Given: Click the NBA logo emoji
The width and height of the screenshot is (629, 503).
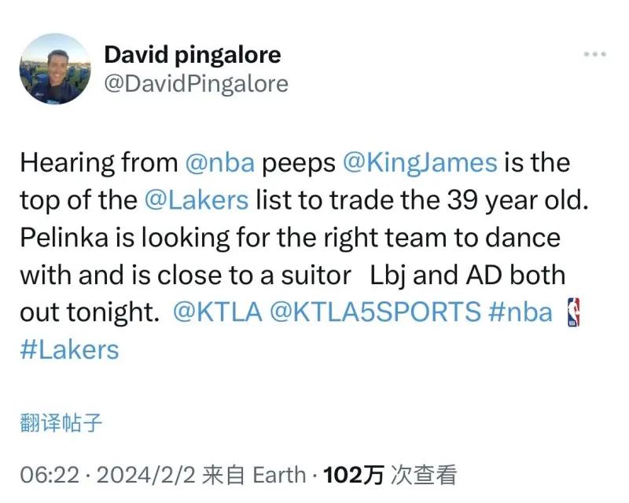Looking at the screenshot, I should click(572, 312).
